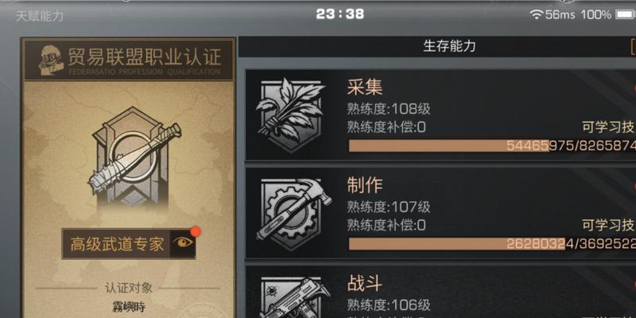Tap the battery indicator icon
Viewport: 636px width, 318px height.
pos(626,15)
